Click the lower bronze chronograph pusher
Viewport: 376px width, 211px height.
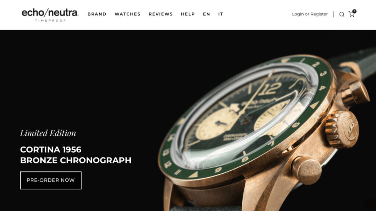point(307,170)
